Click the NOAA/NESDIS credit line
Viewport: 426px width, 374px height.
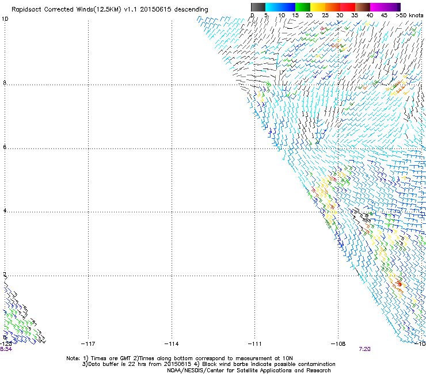tap(249, 371)
